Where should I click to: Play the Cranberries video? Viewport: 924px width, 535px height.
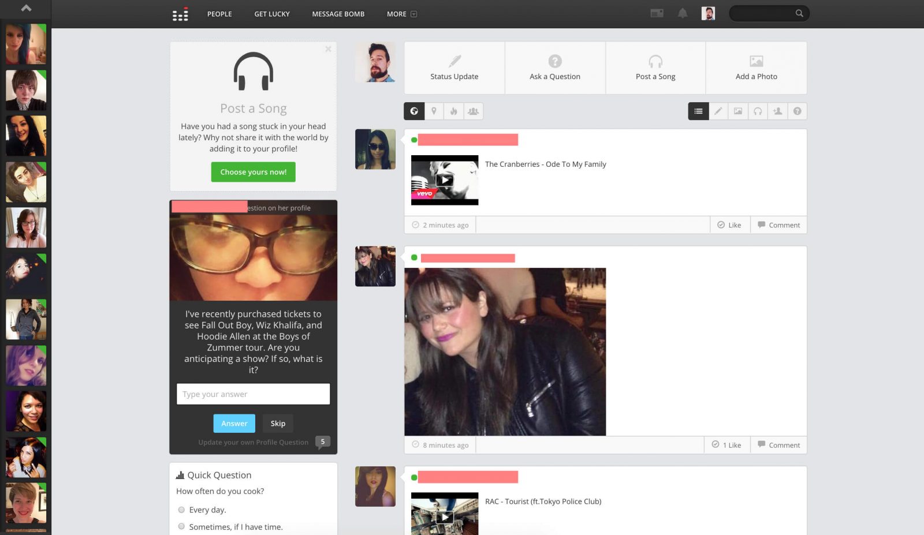point(444,179)
